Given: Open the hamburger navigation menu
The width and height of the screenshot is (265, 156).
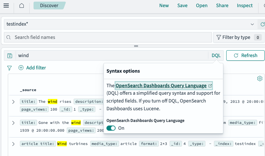Looking at the screenshot, I should point(6,6).
